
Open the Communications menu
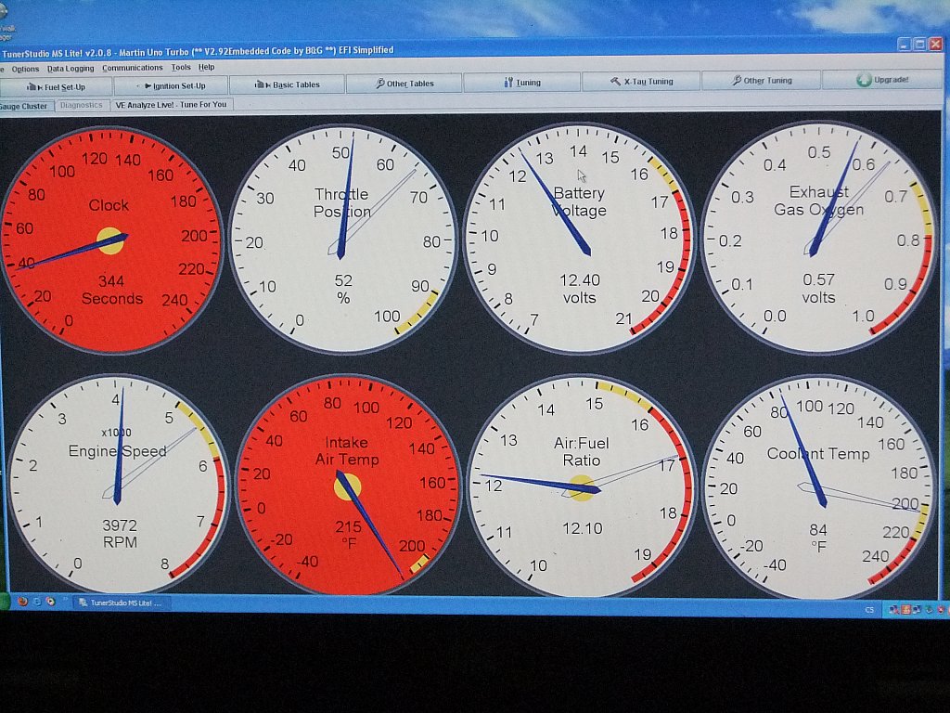point(133,68)
